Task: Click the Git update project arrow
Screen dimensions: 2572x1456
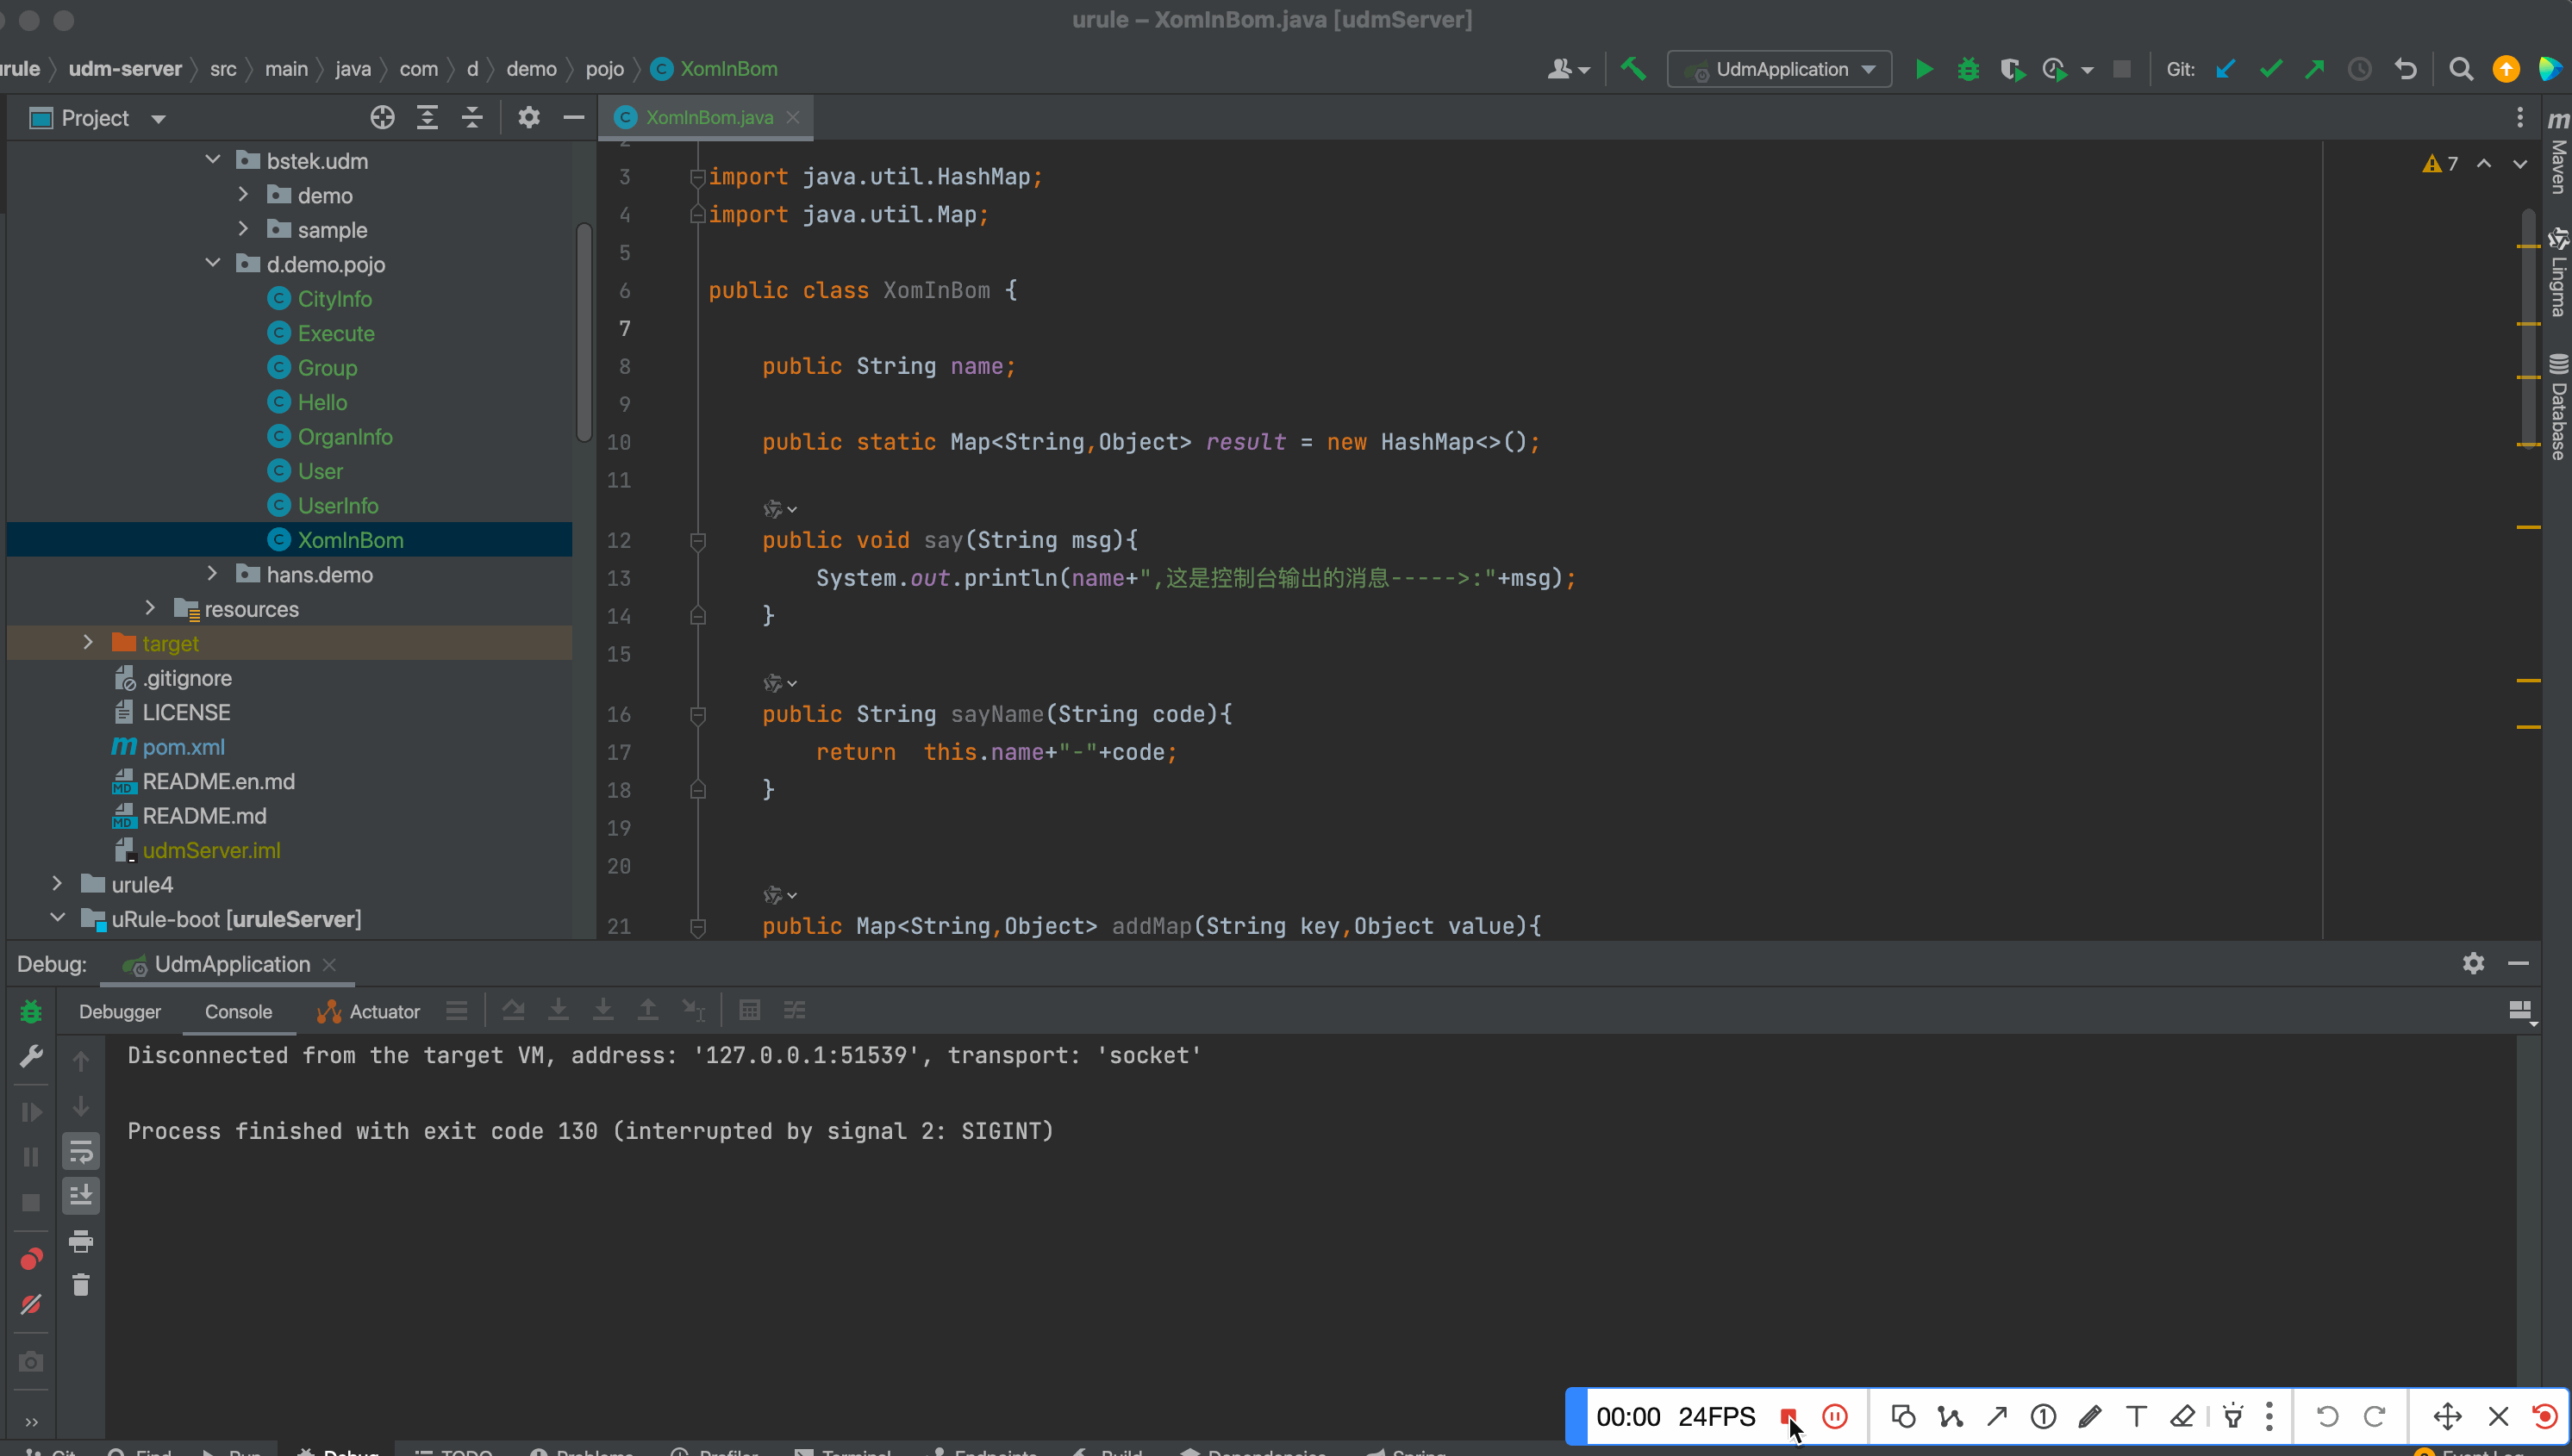Action: [2225, 69]
